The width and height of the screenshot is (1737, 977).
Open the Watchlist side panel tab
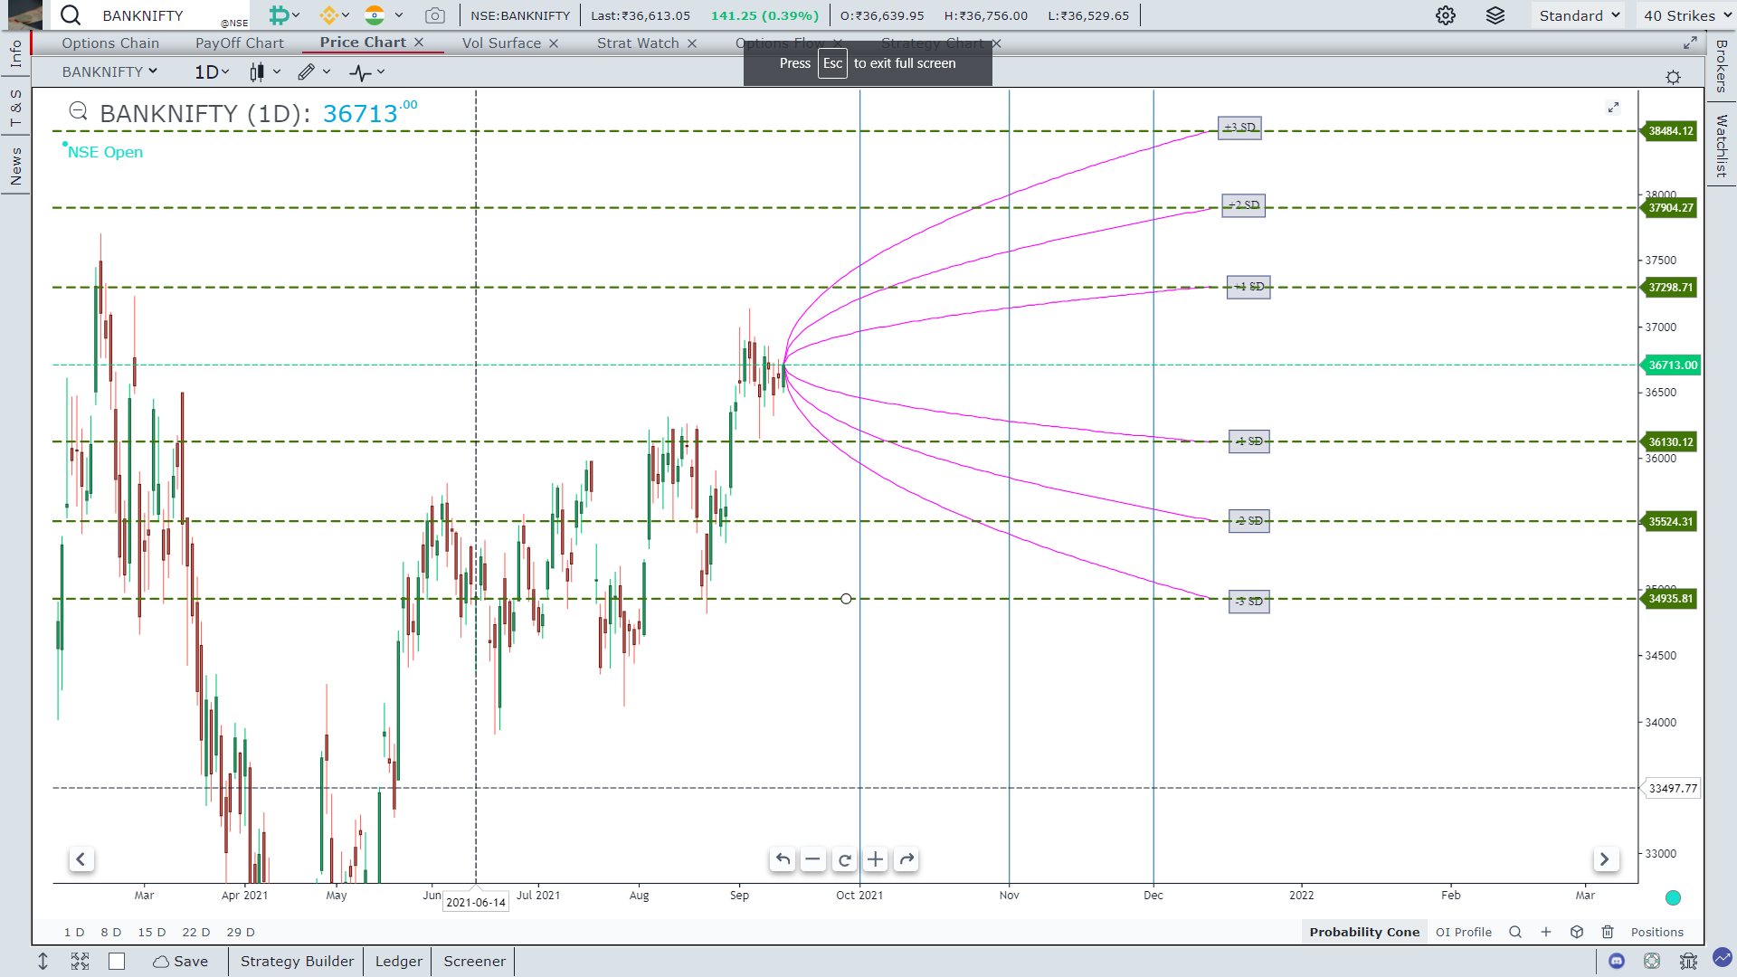[1722, 147]
